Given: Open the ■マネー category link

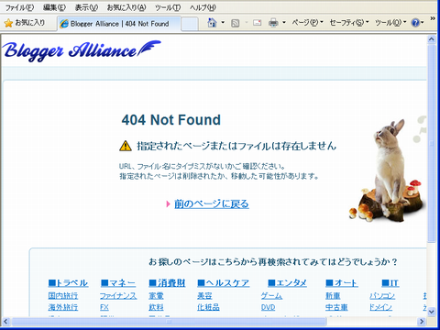Looking at the screenshot, I should pyautogui.click(x=118, y=283).
